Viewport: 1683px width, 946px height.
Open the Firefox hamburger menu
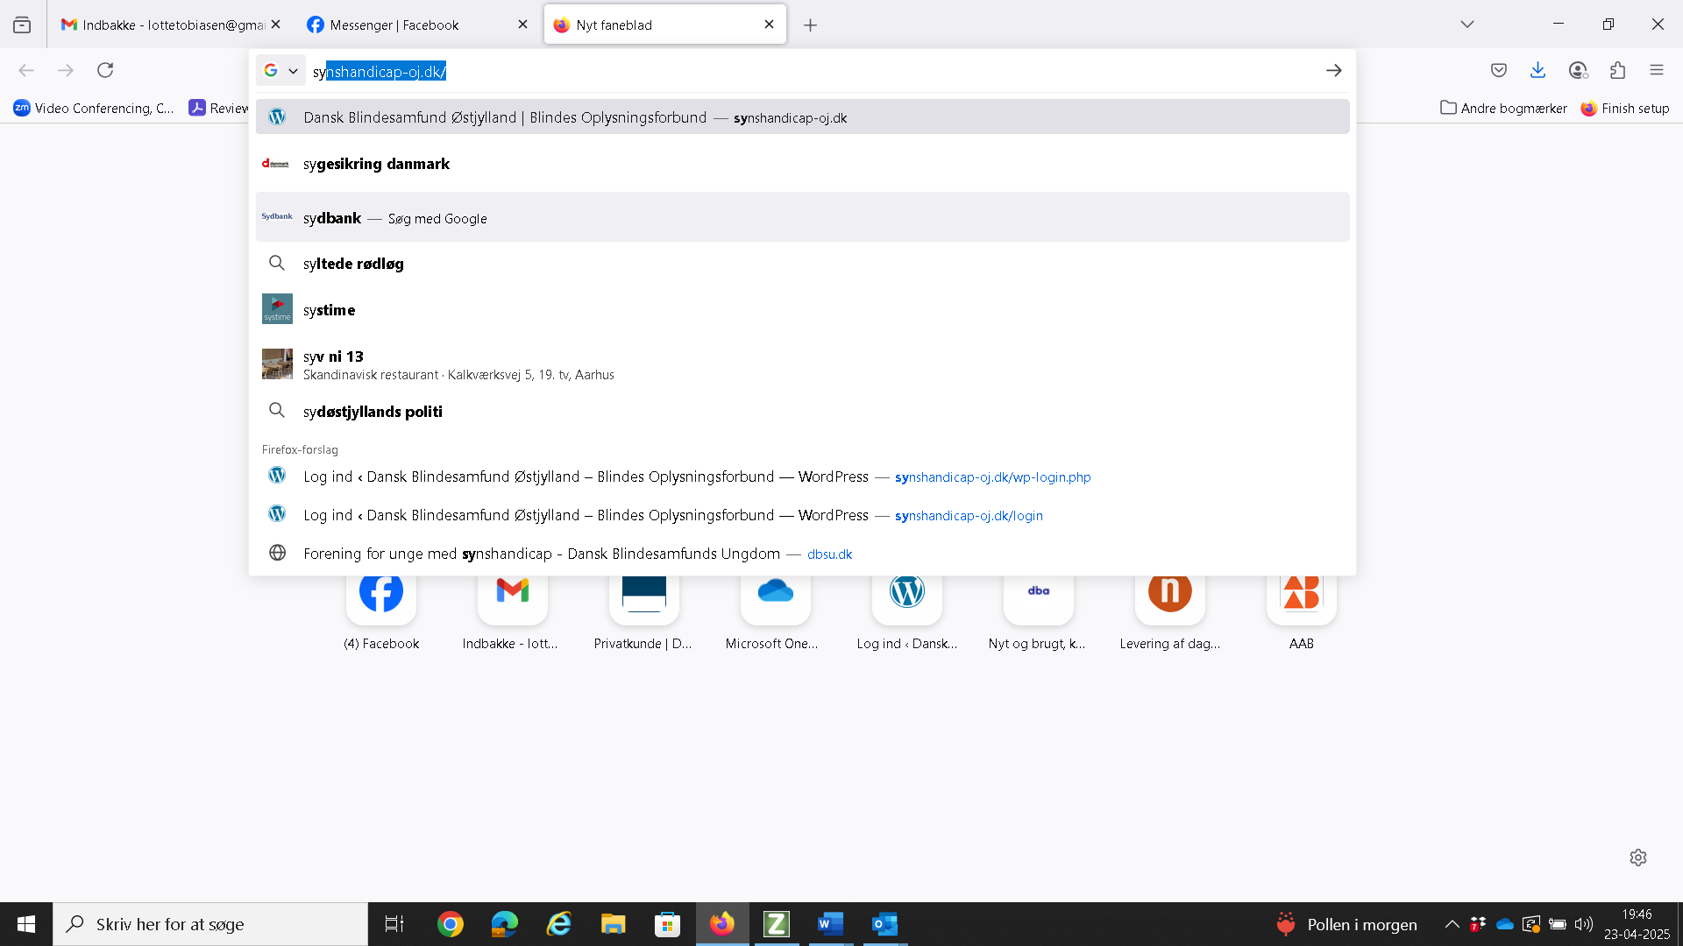pos(1656,70)
